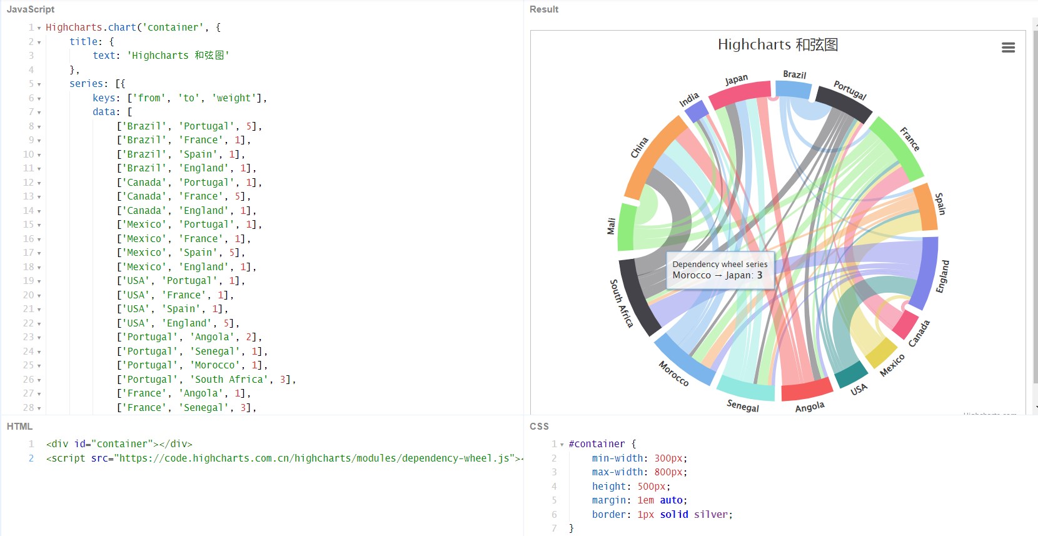1038x536 pixels.
Task: Click the chart title Highcharts 和弦图
Action: click(778, 45)
